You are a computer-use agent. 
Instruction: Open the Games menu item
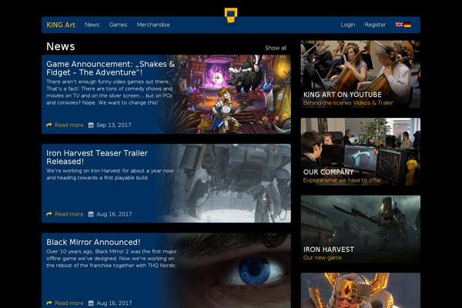[x=118, y=25]
